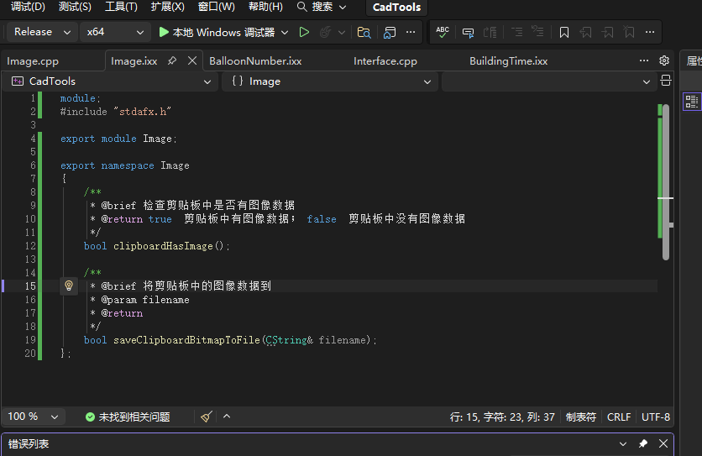
Task: Open the 工具(T) menu
Action: click(x=121, y=7)
